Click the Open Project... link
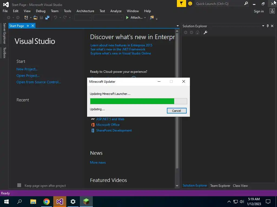 (x=28, y=76)
